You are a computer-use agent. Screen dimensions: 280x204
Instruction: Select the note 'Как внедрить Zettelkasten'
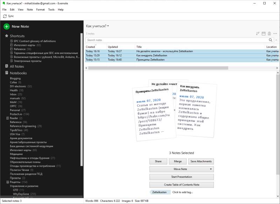tap(182, 55)
